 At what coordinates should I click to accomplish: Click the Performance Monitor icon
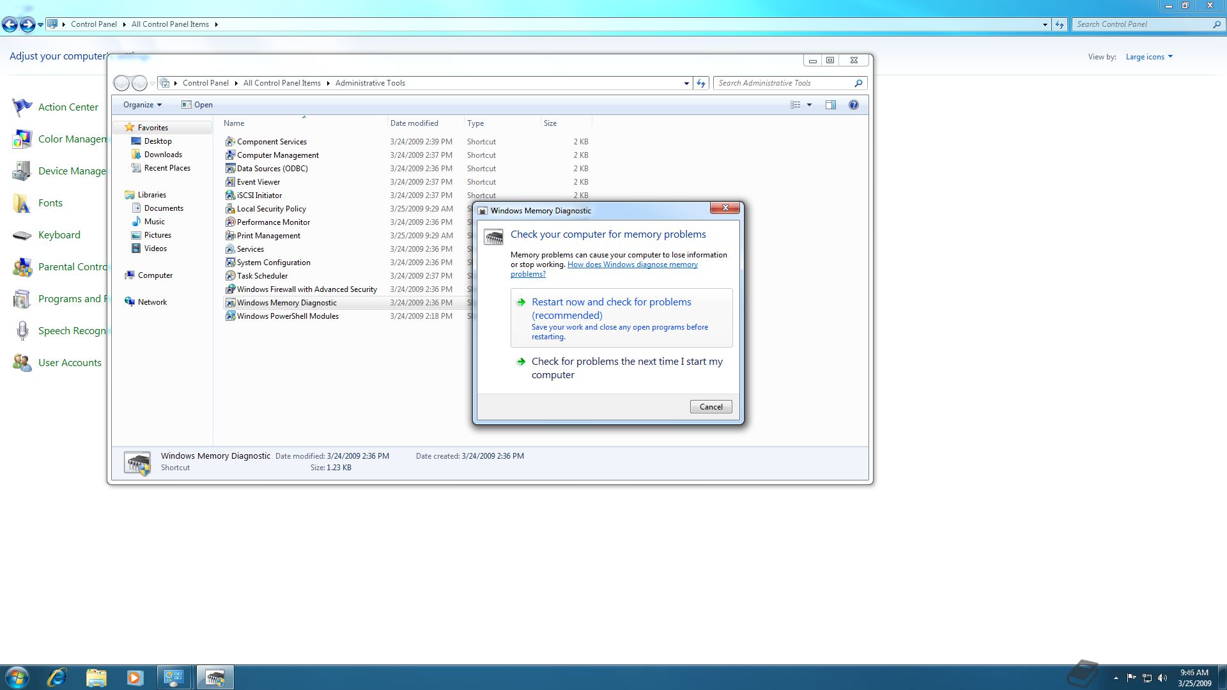(230, 222)
